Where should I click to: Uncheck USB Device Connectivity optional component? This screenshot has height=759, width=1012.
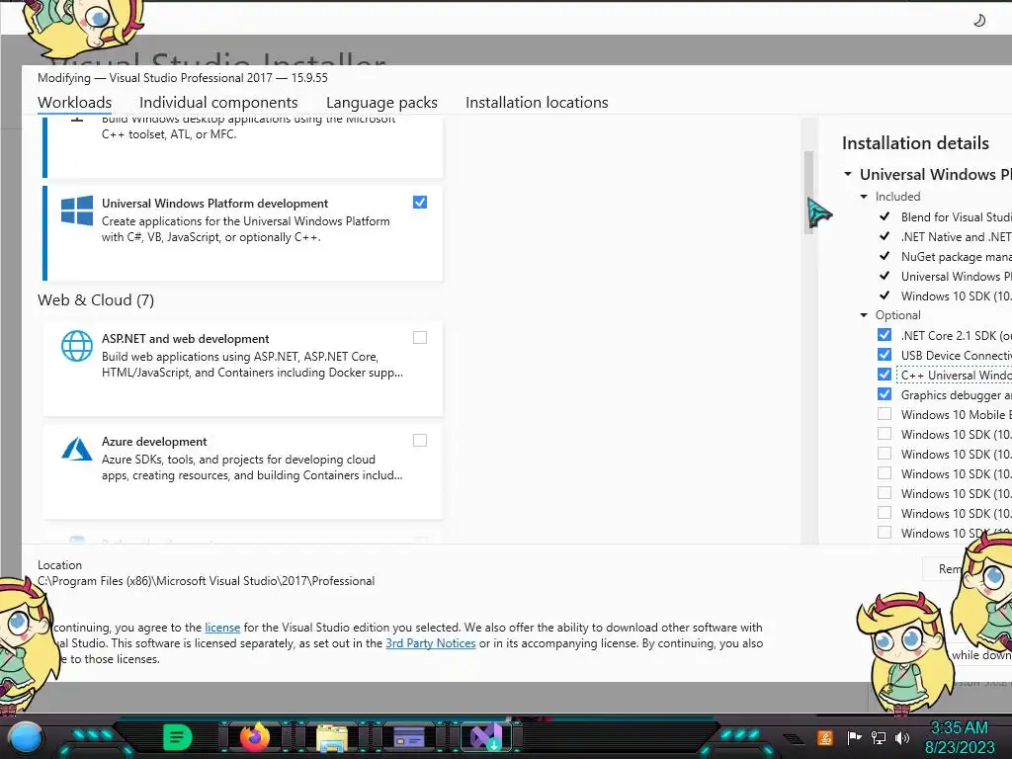pos(885,355)
